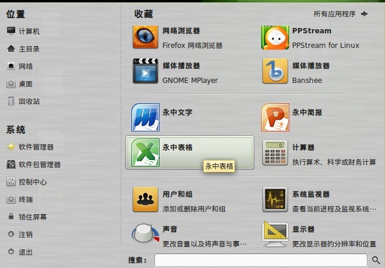Click '显示器' title text
Viewport: 385px width, 268px height.
(x=303, y=229)
